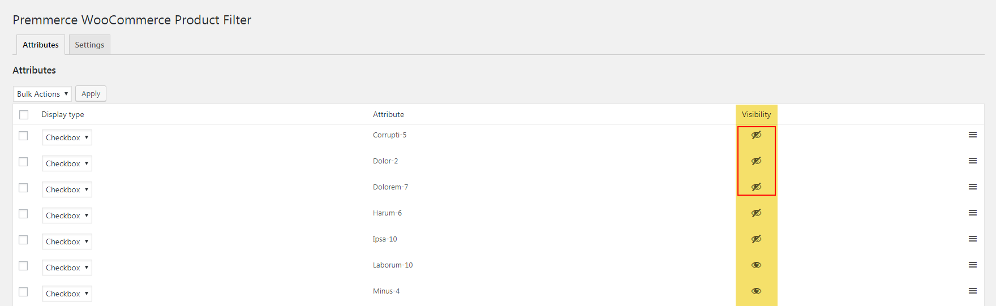996x306 pixels.
Task: Open display type dropdown for Corrupti-5
Action: (67, 137)
